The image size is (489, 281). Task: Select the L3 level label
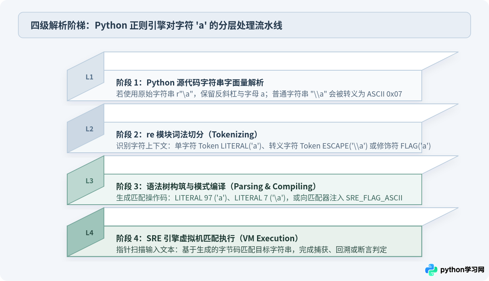pyautogui.click(x=89, y=181)
